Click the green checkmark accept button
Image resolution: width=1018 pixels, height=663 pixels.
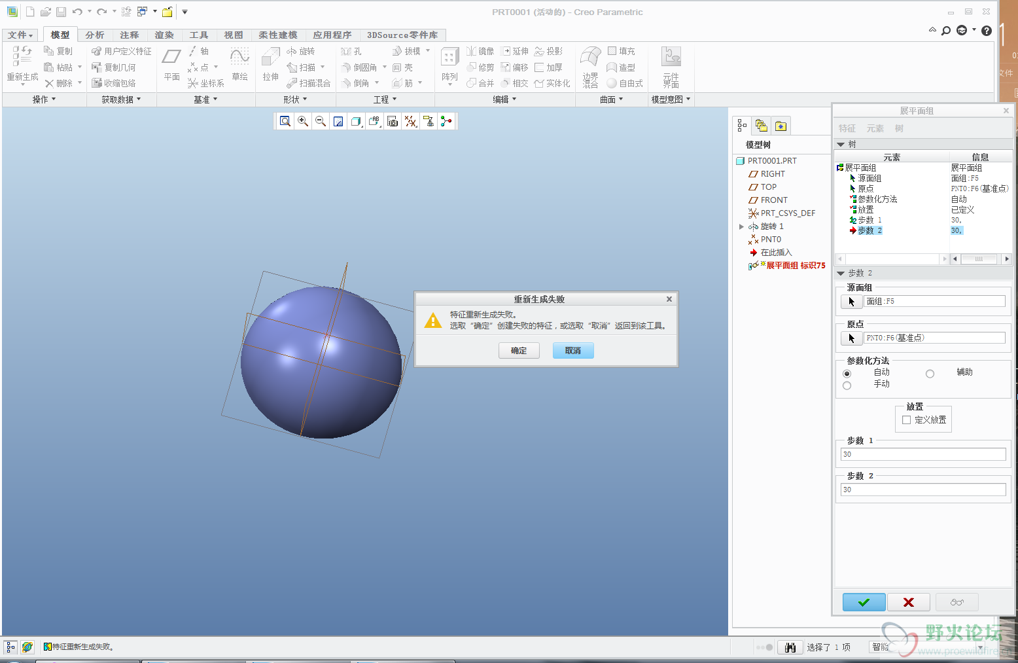[864, 602]
